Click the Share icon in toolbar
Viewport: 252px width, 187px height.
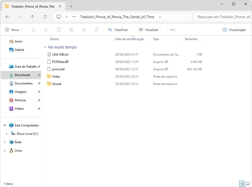click(84, 30)
